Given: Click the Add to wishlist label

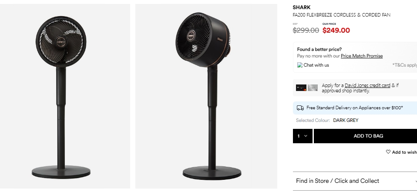Looking at the screenshot, I should pos(404,152).
